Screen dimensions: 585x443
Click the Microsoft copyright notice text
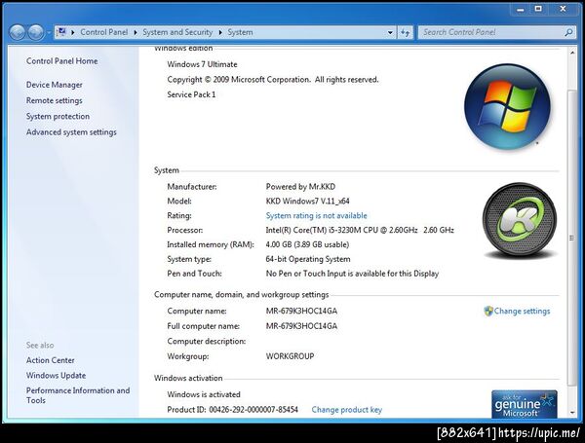tap(273, 80)
